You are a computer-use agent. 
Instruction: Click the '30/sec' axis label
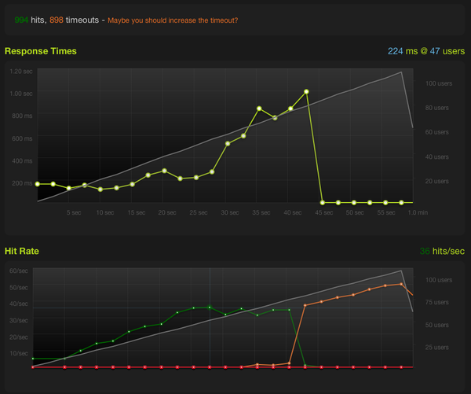pyautogui.click(x=19, y=320)
